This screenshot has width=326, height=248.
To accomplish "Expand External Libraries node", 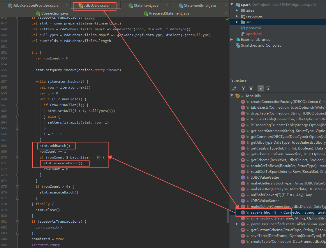I will [232, 39].
